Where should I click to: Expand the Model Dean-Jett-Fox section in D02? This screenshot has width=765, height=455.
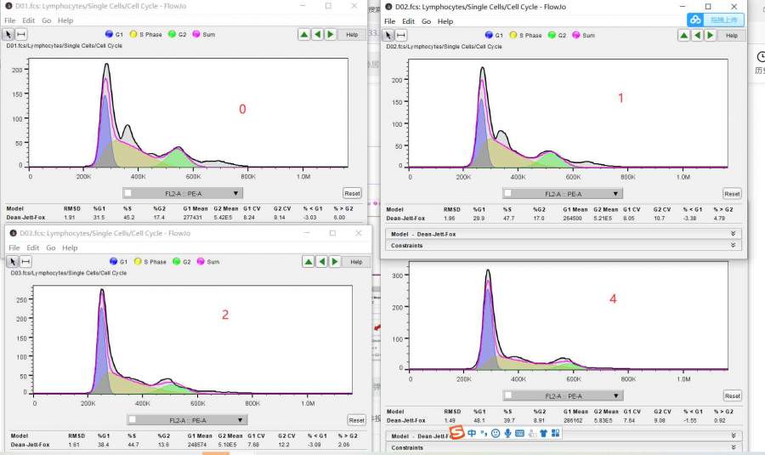(733, 233)
